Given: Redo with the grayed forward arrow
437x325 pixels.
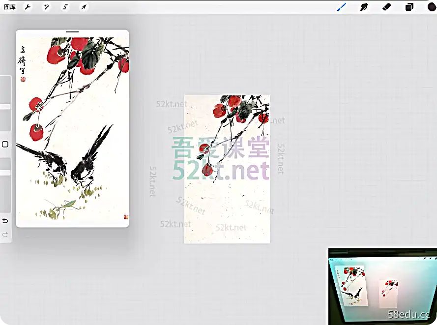Looking at the screenshot, I should (5, 235).
